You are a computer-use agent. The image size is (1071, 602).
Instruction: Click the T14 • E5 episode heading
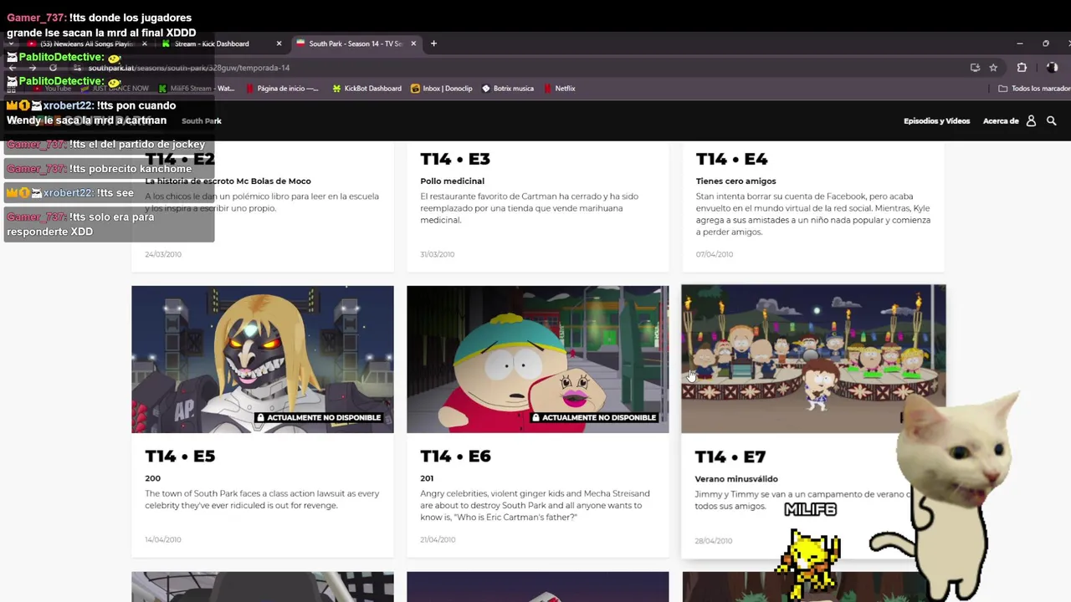(180, 457)
